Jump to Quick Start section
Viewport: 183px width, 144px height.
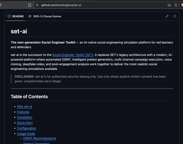pyautogui.click(x=25, y=123)
